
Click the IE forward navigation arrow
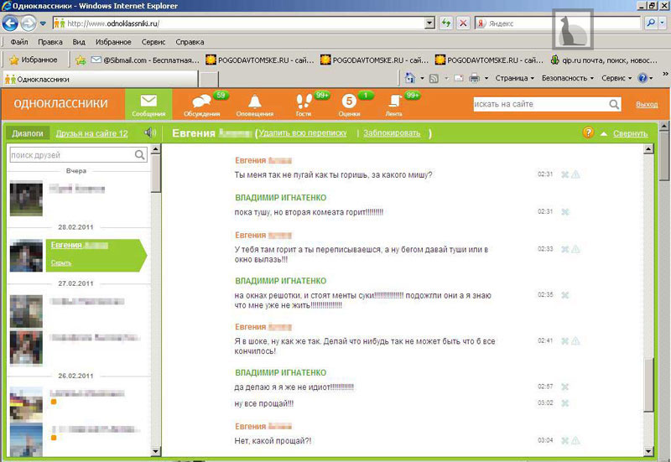[x=29, y=23]
